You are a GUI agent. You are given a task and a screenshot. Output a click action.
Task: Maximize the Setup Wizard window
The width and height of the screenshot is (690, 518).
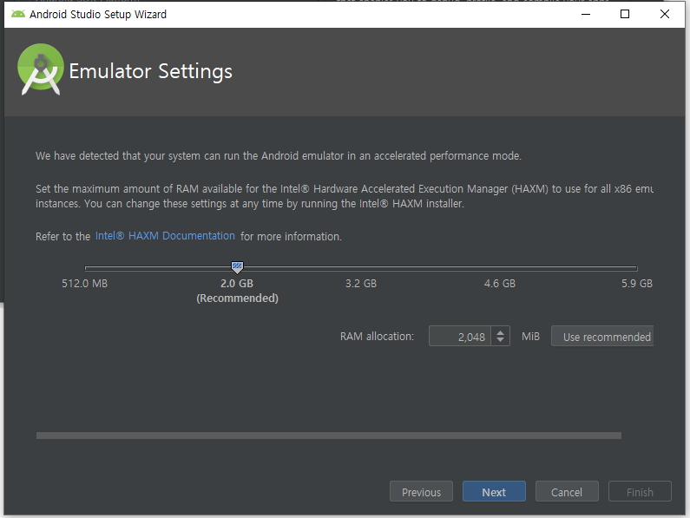[x=624, y=14]
